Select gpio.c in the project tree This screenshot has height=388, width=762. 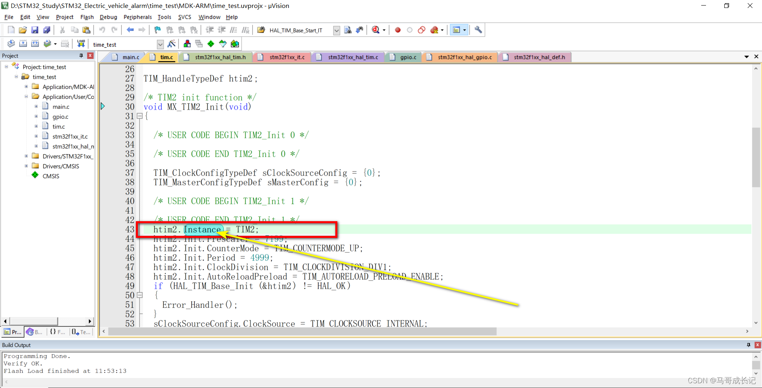(x=60, y=116)
